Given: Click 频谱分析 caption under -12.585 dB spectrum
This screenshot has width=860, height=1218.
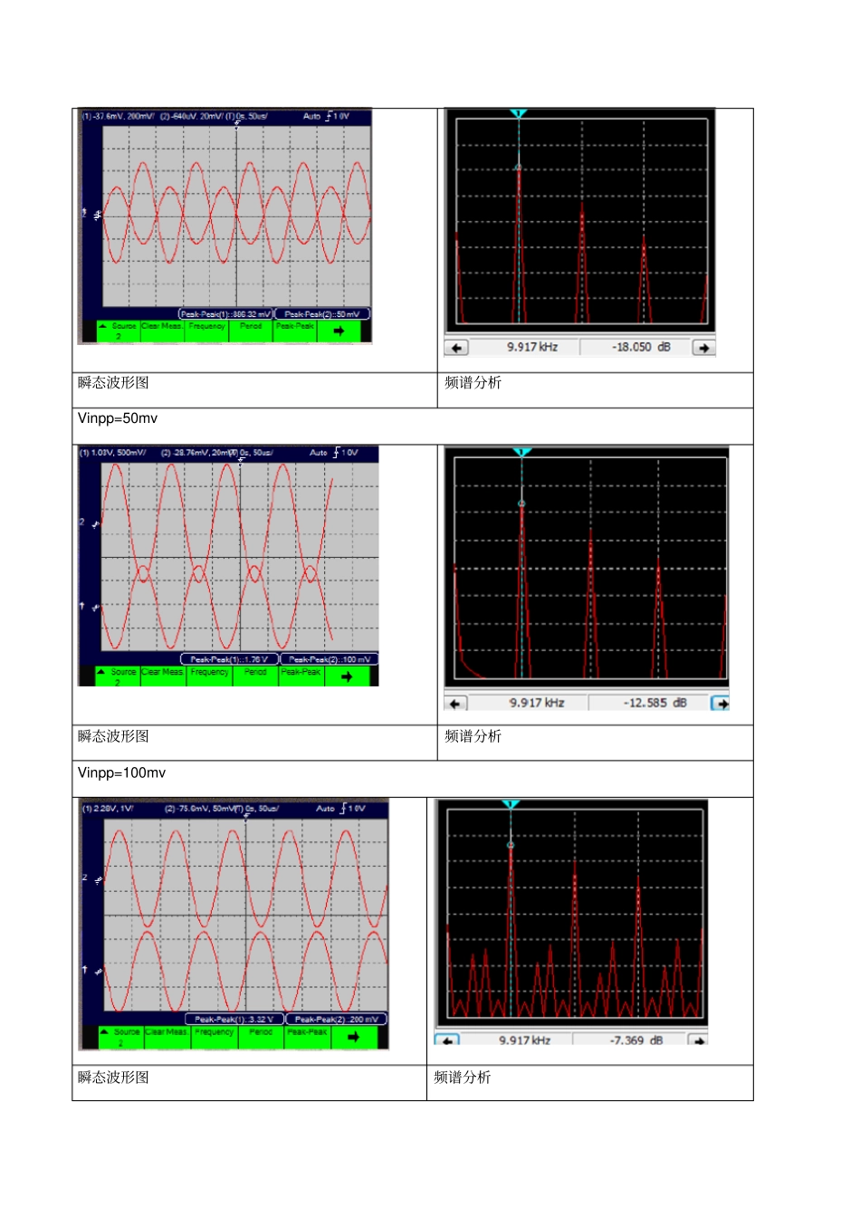Looking at the screenshot, I should (473, 736).
